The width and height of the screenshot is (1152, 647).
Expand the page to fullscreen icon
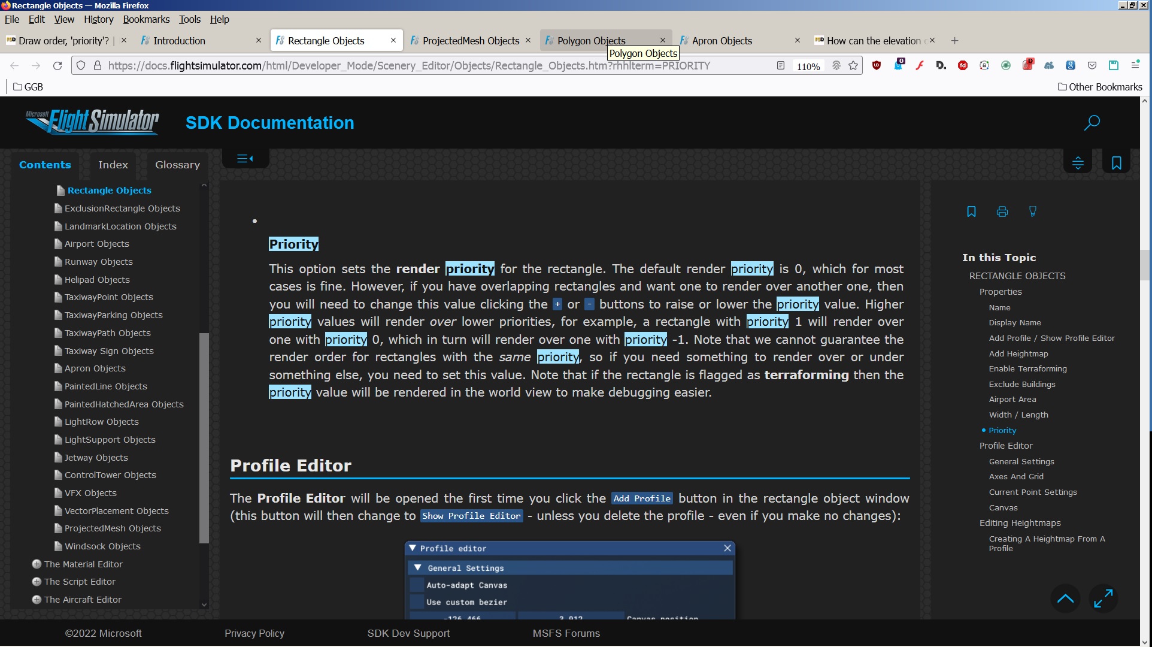click(1103, 598)
